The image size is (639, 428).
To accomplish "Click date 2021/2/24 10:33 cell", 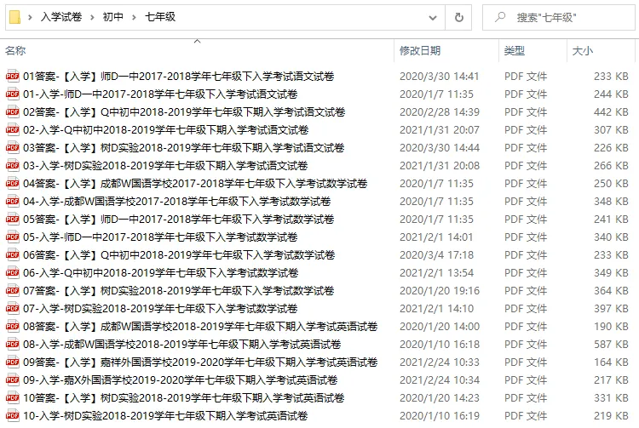I will pos(440,362).
